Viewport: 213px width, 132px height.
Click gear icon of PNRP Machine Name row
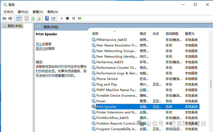[x=93, y=90]
